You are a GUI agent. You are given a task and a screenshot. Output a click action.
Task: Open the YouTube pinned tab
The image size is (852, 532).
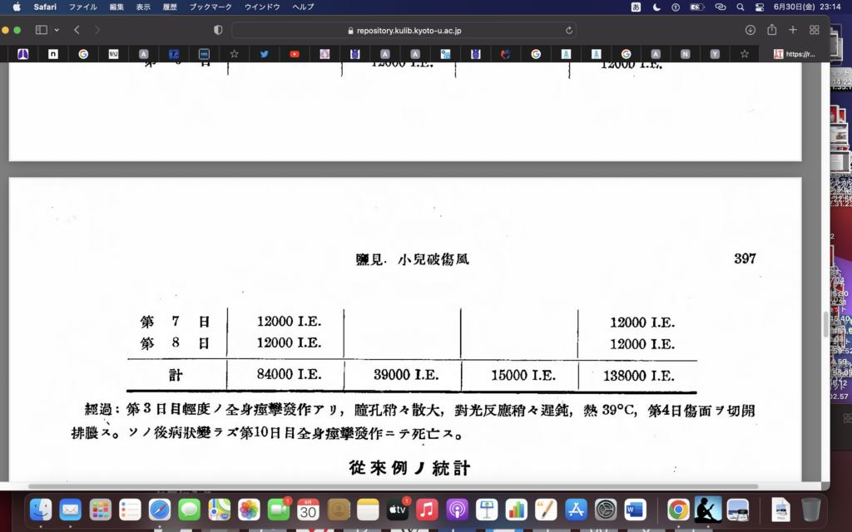click(x=295, y=54)
